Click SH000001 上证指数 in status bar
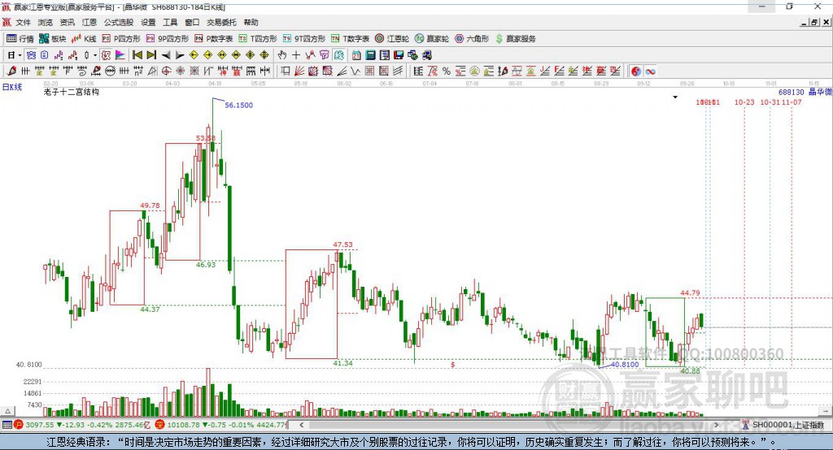Image resolution: width=833 pixels, height=450 pixels. [787, 425]
